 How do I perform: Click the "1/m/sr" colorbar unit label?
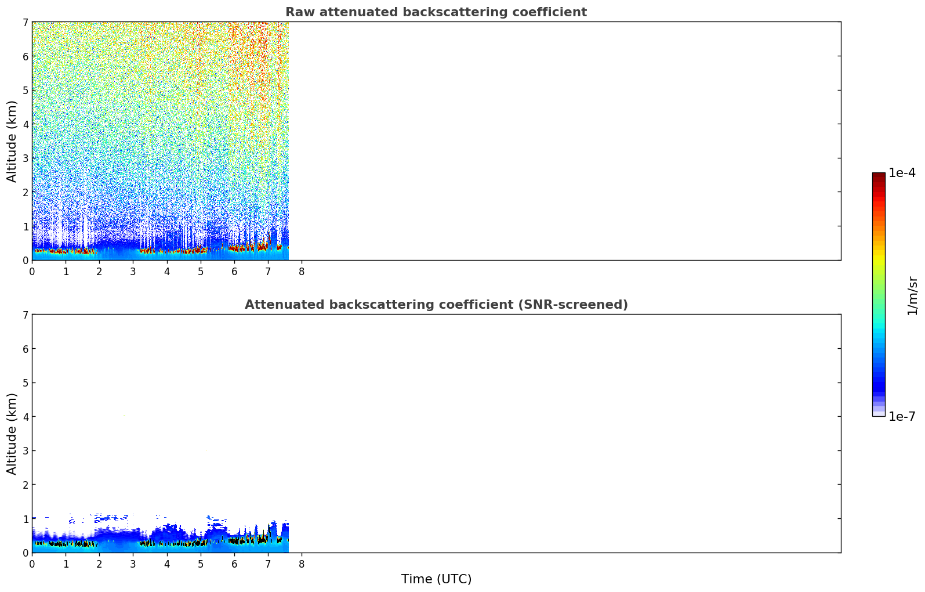(912, 295)
